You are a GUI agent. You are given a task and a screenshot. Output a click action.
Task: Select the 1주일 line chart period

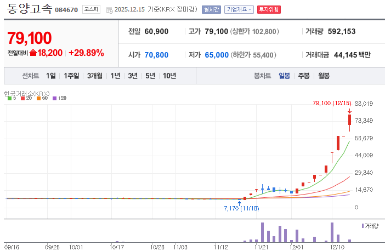pos(71,76)
